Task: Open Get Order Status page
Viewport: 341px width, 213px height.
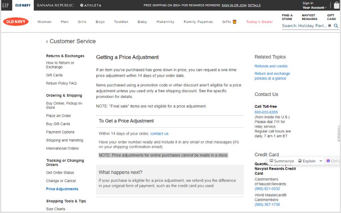Action: click(x=60, y=173)
